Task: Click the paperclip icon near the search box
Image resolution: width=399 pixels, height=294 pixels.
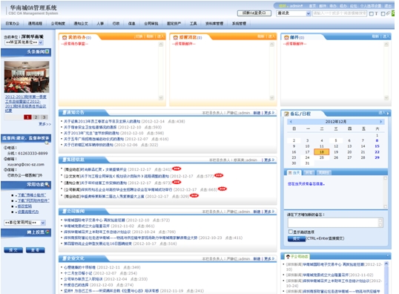Action: [x=388, y=13]
